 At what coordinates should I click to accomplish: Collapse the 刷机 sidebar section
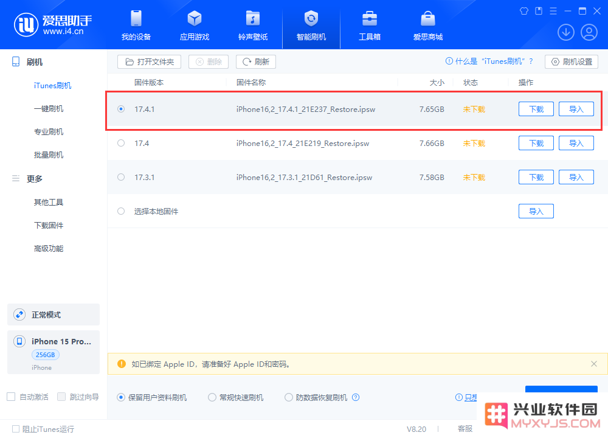(x=27, y=62)
